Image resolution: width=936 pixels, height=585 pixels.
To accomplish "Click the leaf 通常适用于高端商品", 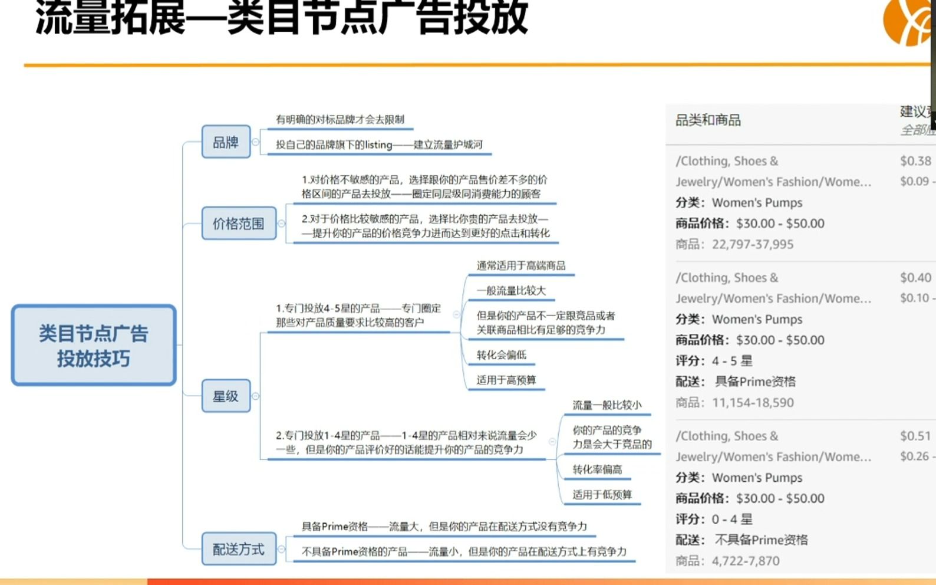I will point(521,266).
